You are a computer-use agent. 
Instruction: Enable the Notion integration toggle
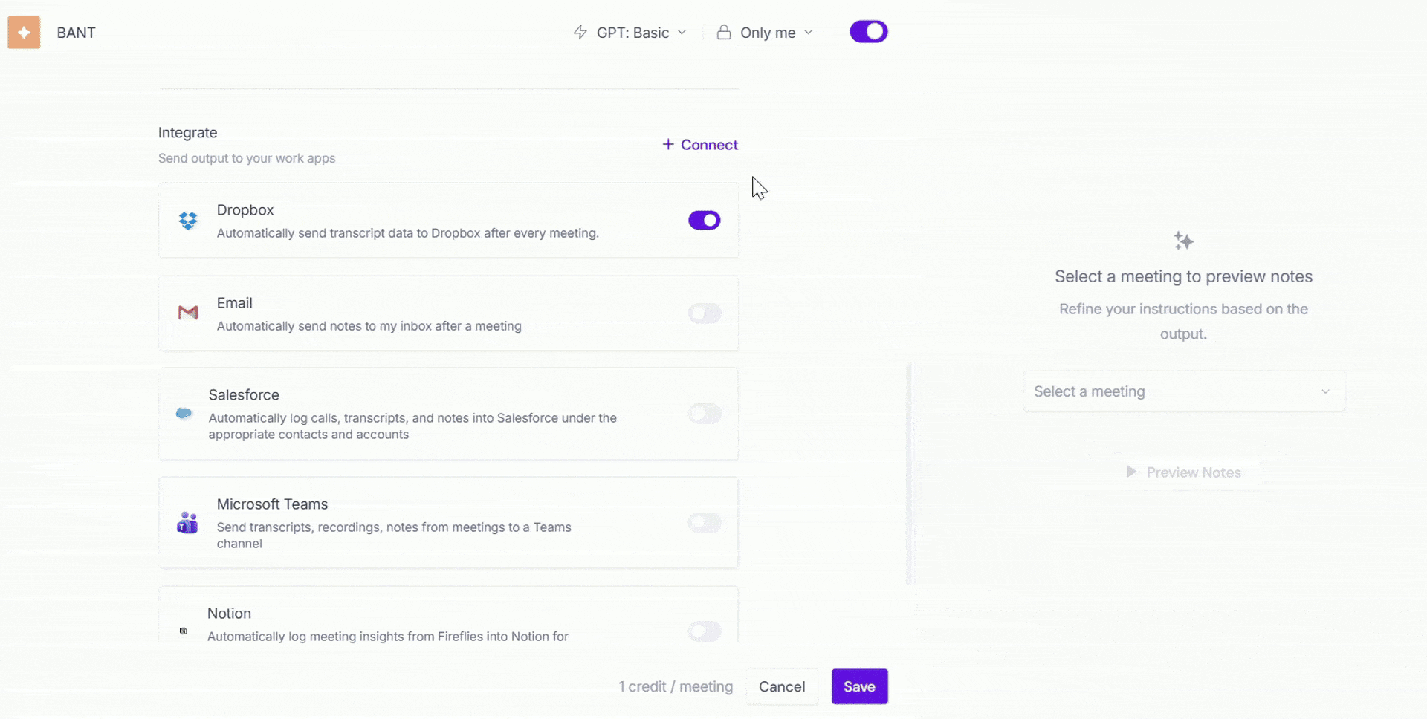pyautogui.click(x=705, y=631)
